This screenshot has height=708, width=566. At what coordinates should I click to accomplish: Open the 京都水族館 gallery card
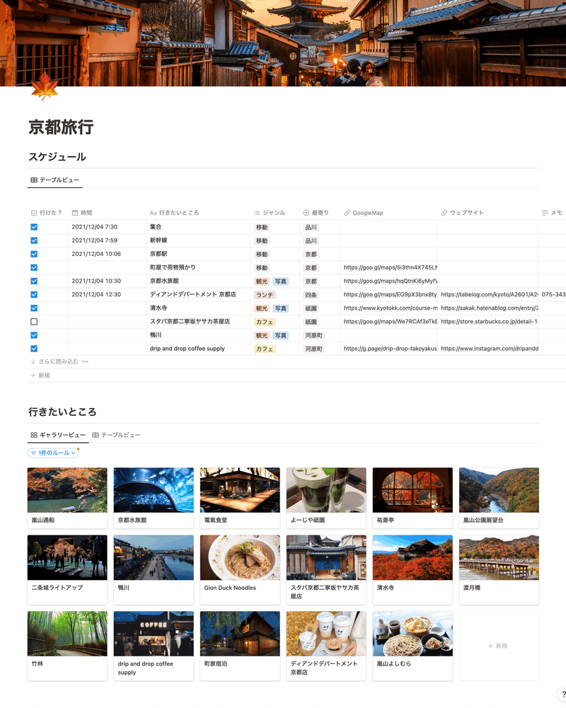pyautogui.click(x=154, y=498)
